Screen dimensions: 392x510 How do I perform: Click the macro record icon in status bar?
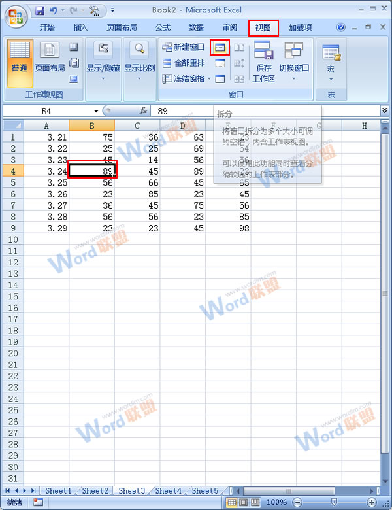pos(38,502)
